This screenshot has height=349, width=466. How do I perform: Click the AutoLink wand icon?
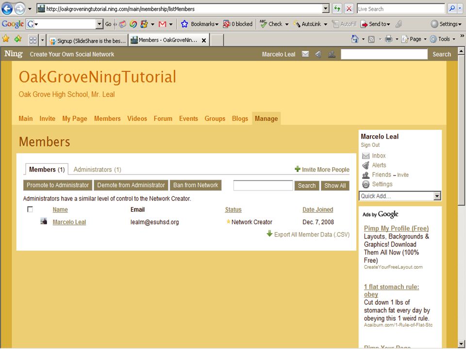point(297,24)
